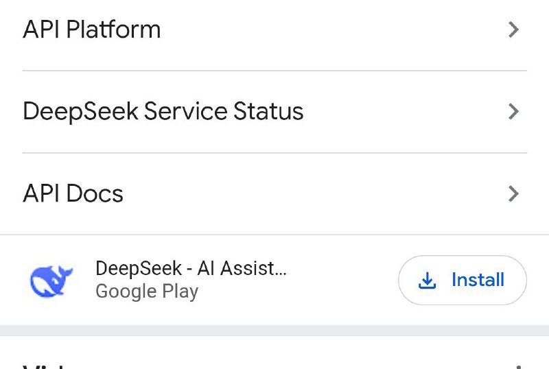This screenshot has width=549, height=369.
Task: Select empty space in DeepSeek Service Status row
Action: 404,112
